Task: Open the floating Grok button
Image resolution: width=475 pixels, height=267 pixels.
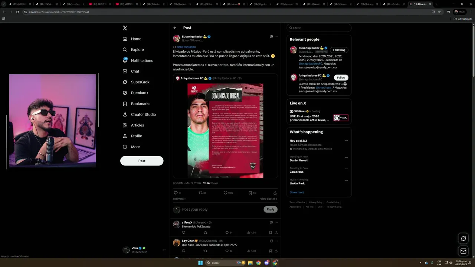Action: pos(463,238)
